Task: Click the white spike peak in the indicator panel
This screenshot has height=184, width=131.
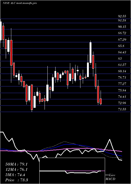Action: (x=110, y=139)
